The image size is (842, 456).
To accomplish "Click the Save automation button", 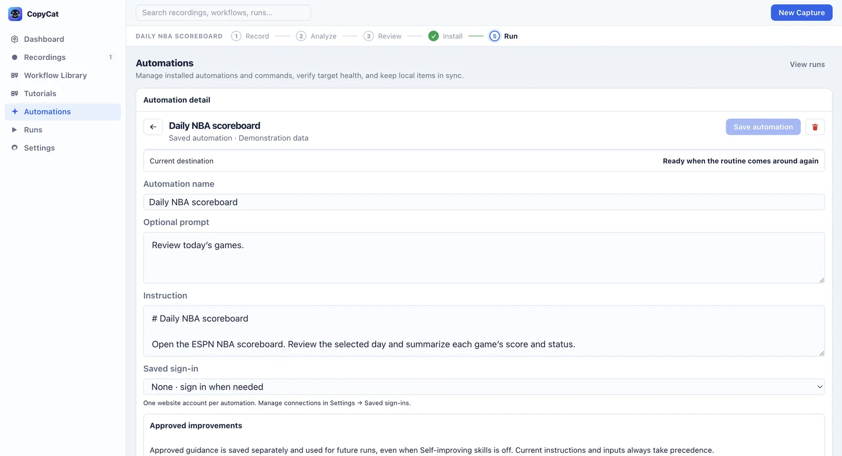I will pos(763,127).
